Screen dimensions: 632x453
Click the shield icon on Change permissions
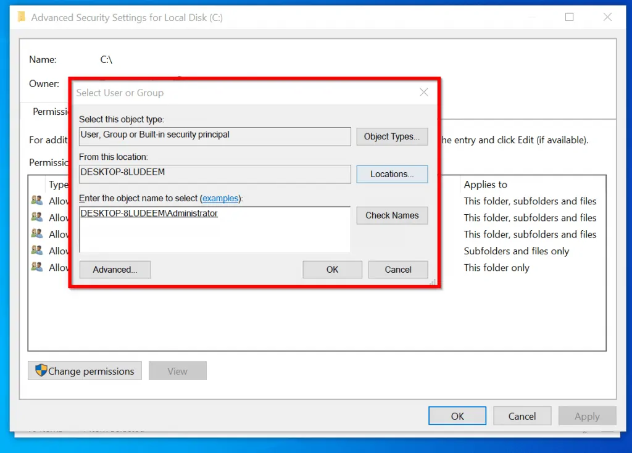41,370
